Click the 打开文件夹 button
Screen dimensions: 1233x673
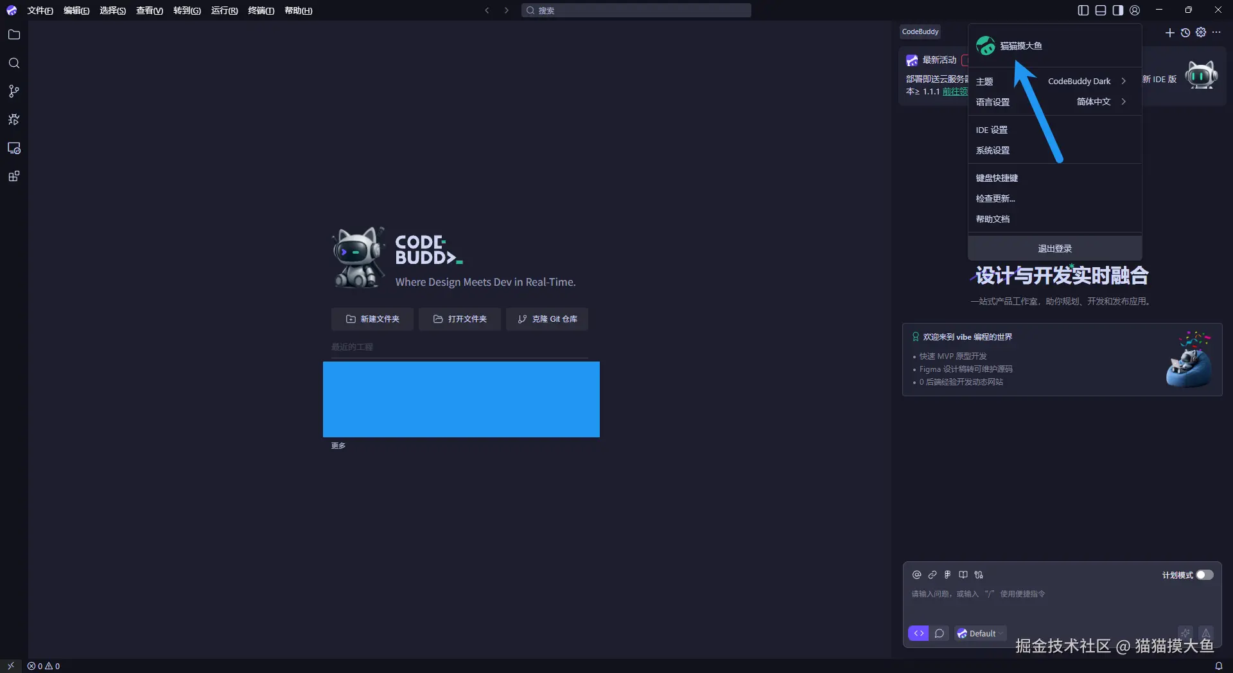(460, 319)
